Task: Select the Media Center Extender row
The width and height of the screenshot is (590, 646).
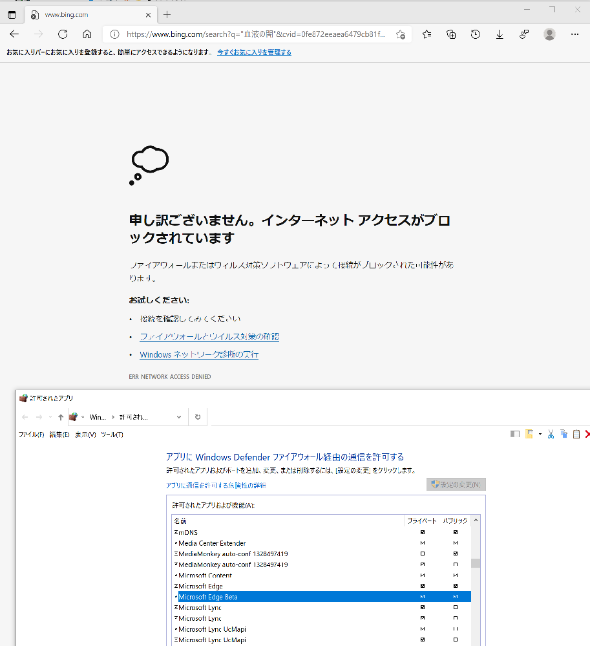Action: [322, 543]
